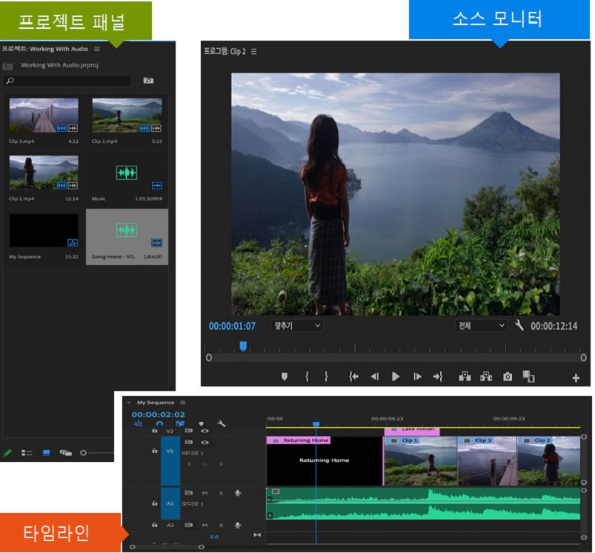Open the 전체 playback resolution dropdown
The width and height of the screenshot is (595, 553).
point(481,326)
